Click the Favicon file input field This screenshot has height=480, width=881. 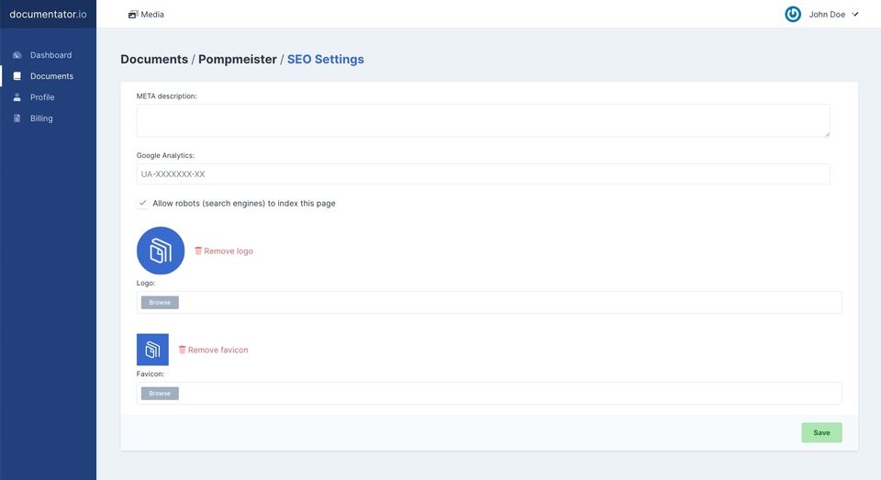point(489,394)
